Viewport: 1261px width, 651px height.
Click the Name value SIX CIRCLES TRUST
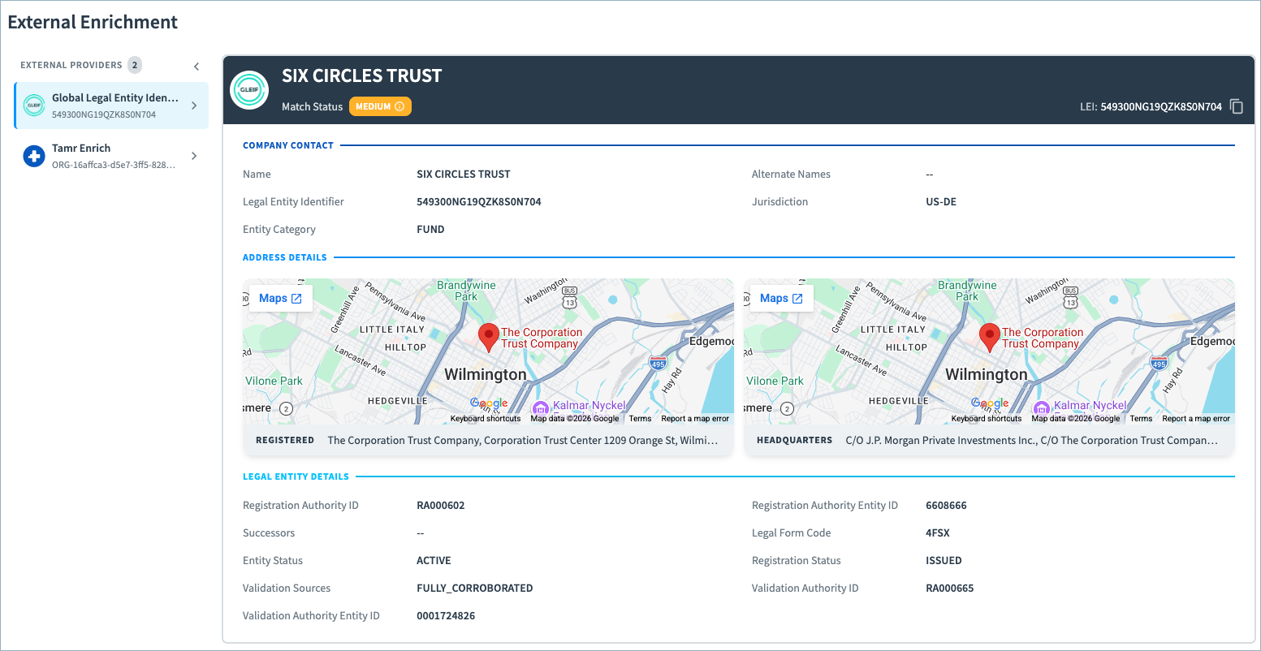click(x=464, y=174)
